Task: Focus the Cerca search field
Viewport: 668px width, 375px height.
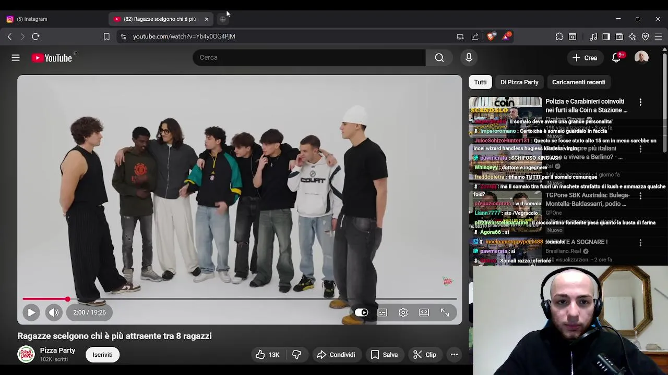Action: pyautogui.click(x=309, y=57)
